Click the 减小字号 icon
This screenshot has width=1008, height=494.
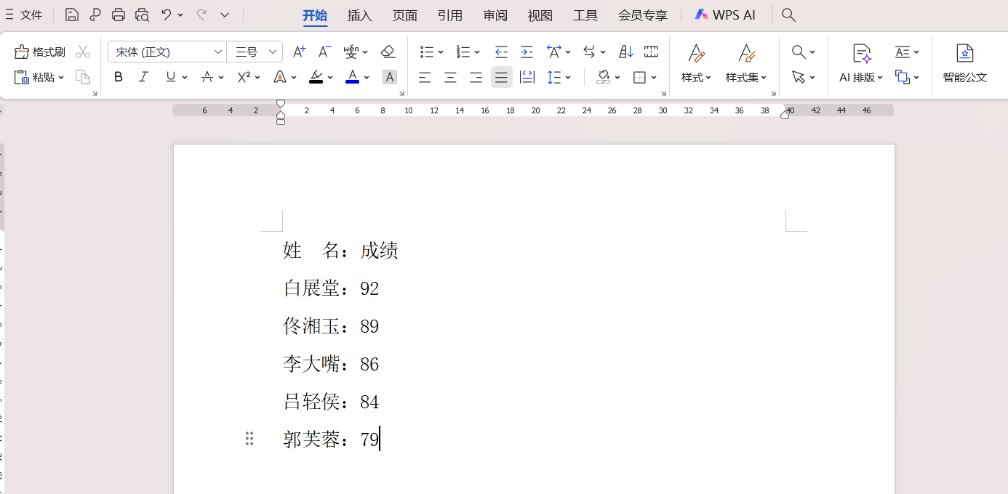coord(324,52)
